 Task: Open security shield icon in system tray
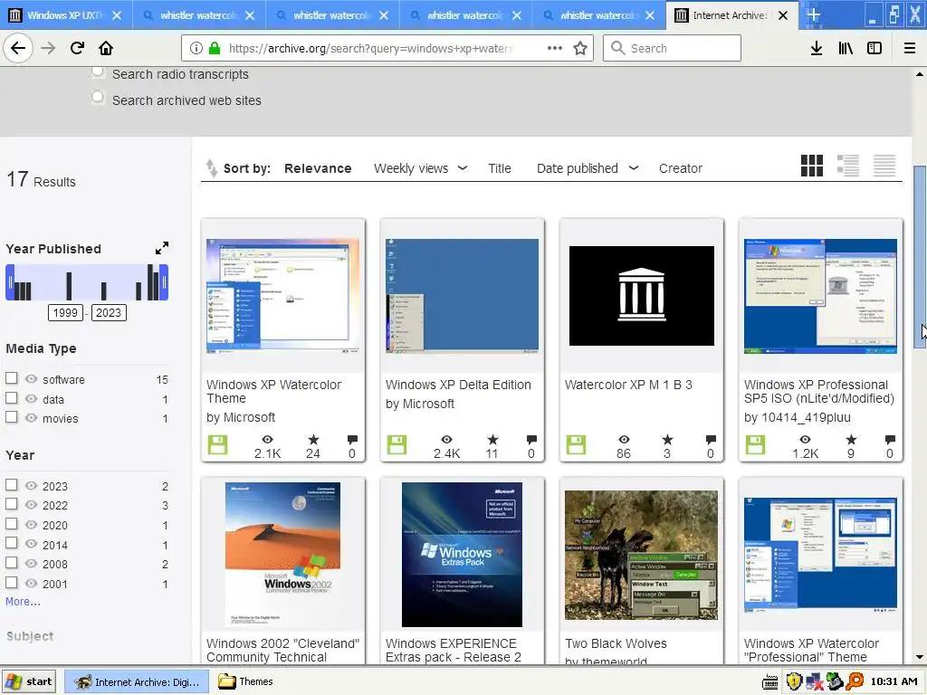pos(793,681)
